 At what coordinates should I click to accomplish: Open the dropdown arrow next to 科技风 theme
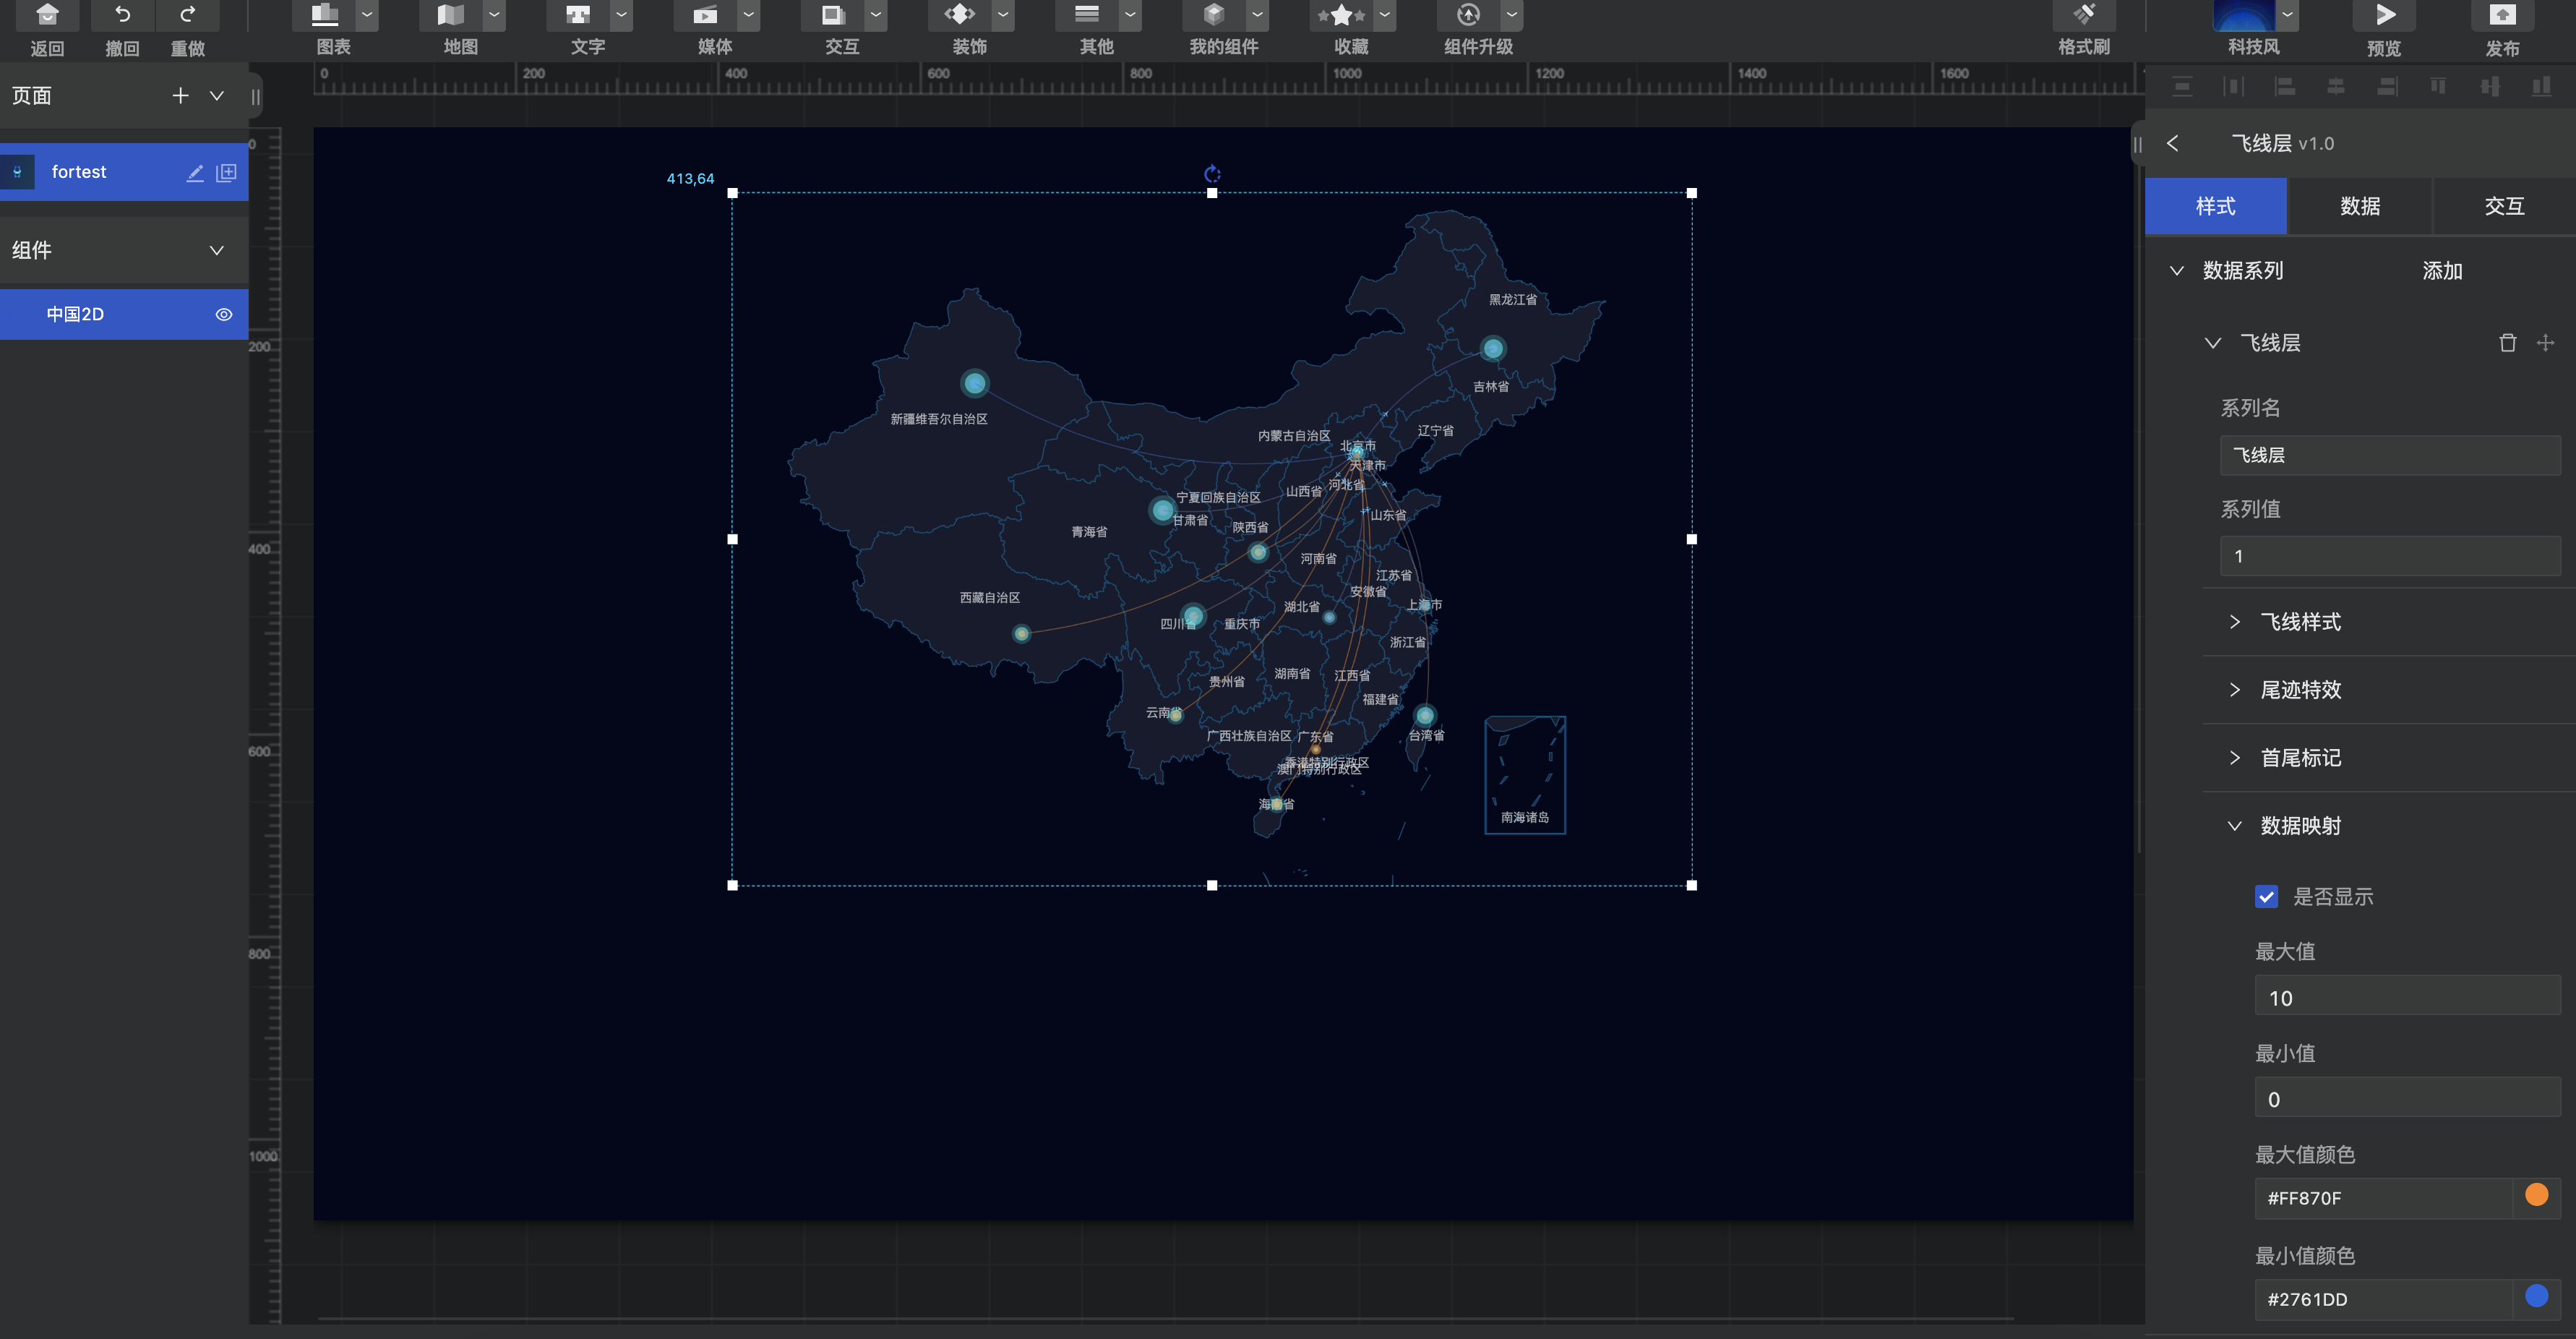coord(2287,15)
